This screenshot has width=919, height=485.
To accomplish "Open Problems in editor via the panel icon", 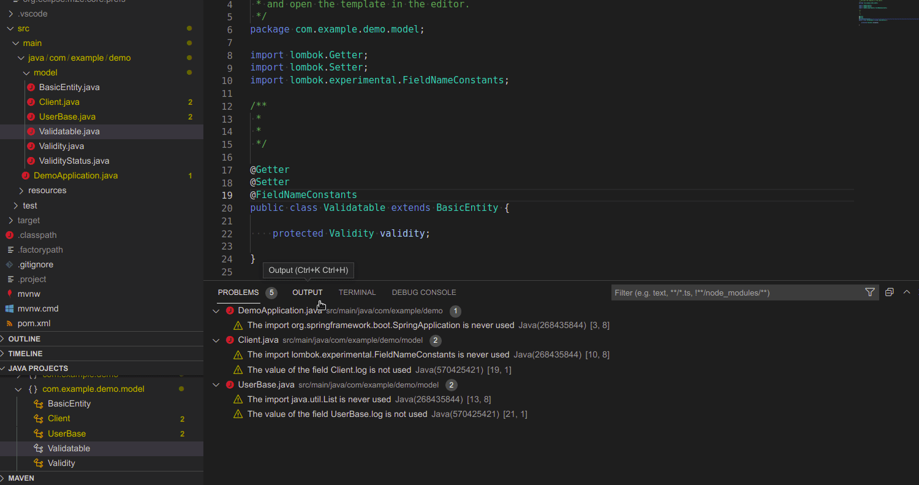I will coord(890,292).
